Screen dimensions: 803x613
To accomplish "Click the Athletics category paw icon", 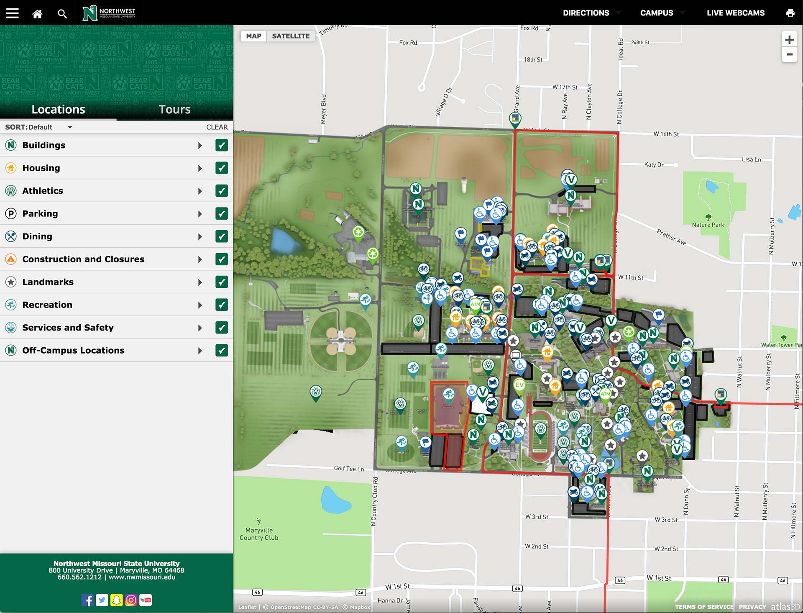I will pos(11,191).
